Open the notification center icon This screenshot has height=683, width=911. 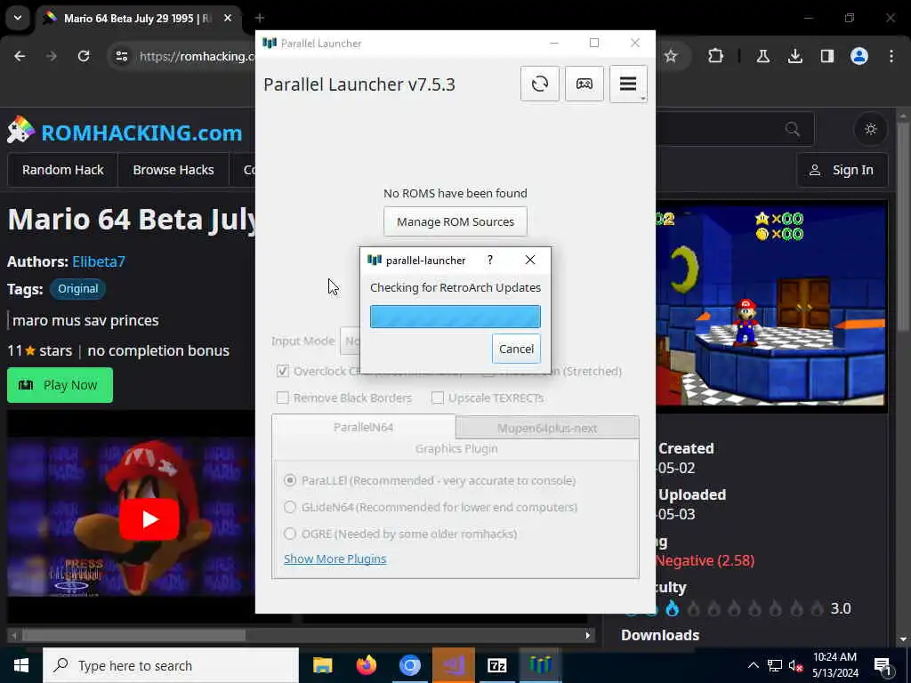tap(883, 666)
